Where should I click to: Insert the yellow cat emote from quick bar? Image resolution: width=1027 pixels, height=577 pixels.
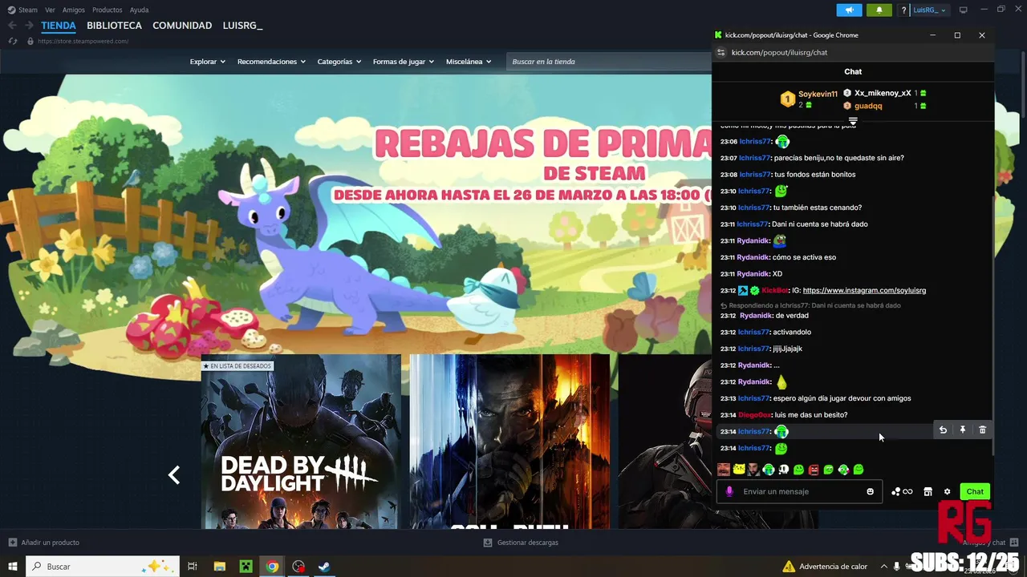(x=739, y=470)
